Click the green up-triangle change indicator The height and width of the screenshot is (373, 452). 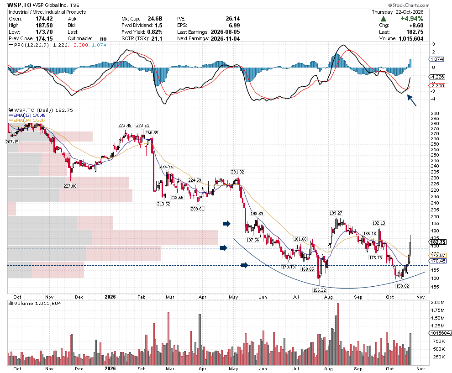pos(383,19)
